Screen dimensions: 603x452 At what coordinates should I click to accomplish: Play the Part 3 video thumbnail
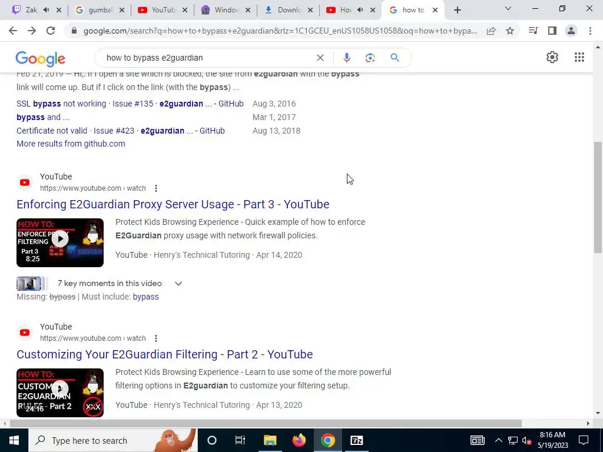coord(60,242)
